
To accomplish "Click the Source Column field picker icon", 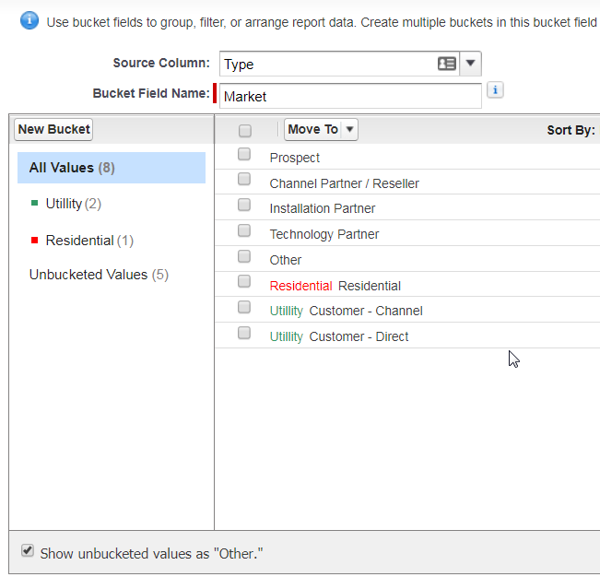I will [x=447, y=64].
